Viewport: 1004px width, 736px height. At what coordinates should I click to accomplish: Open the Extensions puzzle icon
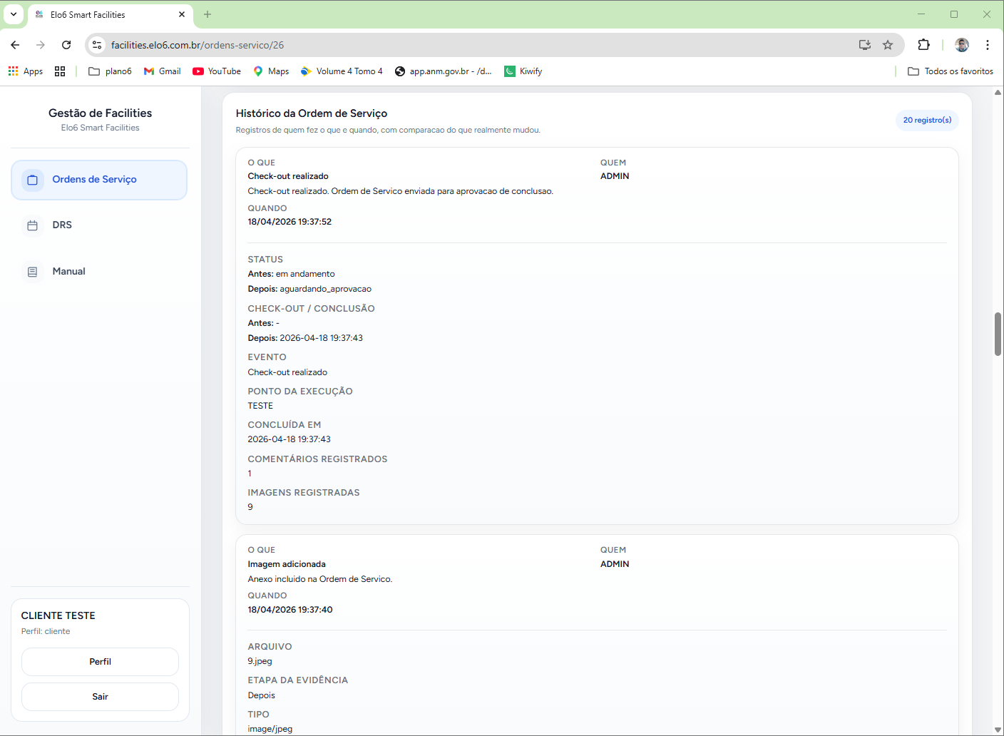coord(924,45)
